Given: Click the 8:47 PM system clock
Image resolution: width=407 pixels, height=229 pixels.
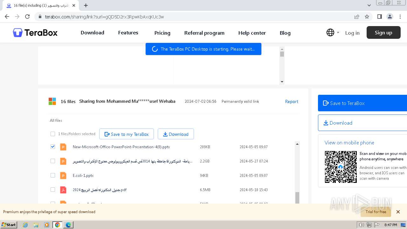Looking at the screenshot, I should click(x=391, y=225).
